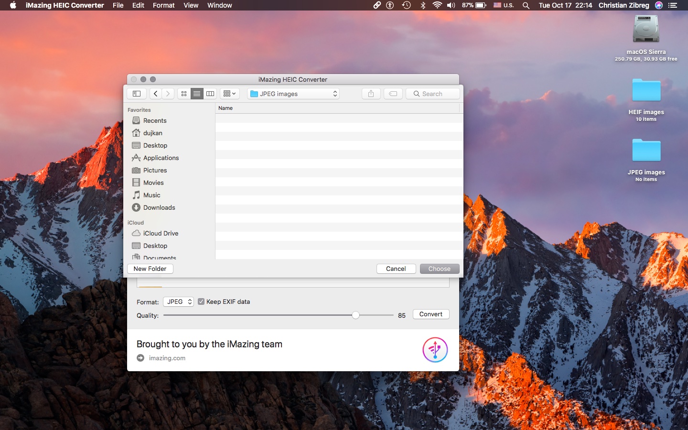Click the Cancel button
The height and width of the screenshot is (430, 688).
(396, 269)
